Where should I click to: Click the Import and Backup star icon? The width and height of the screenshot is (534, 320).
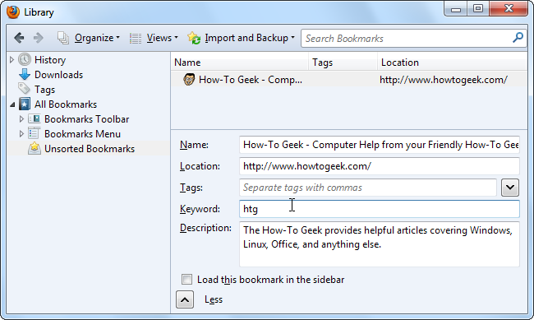pyautogui.click(x=194, y=38)
